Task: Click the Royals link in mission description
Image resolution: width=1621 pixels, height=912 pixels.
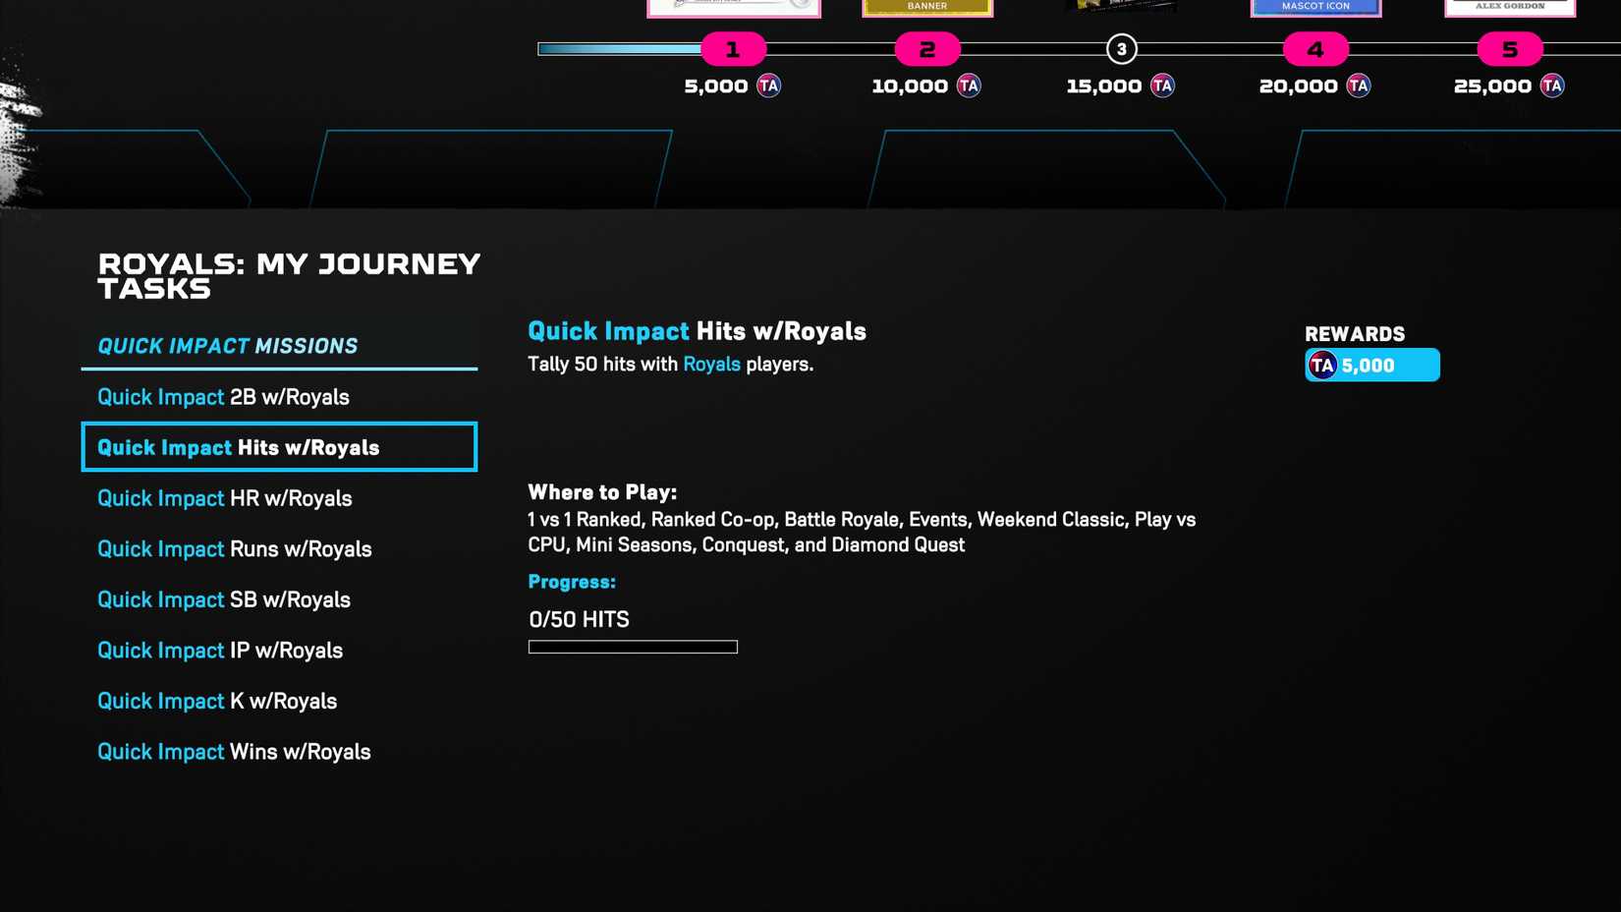Action: click(711, 365)
